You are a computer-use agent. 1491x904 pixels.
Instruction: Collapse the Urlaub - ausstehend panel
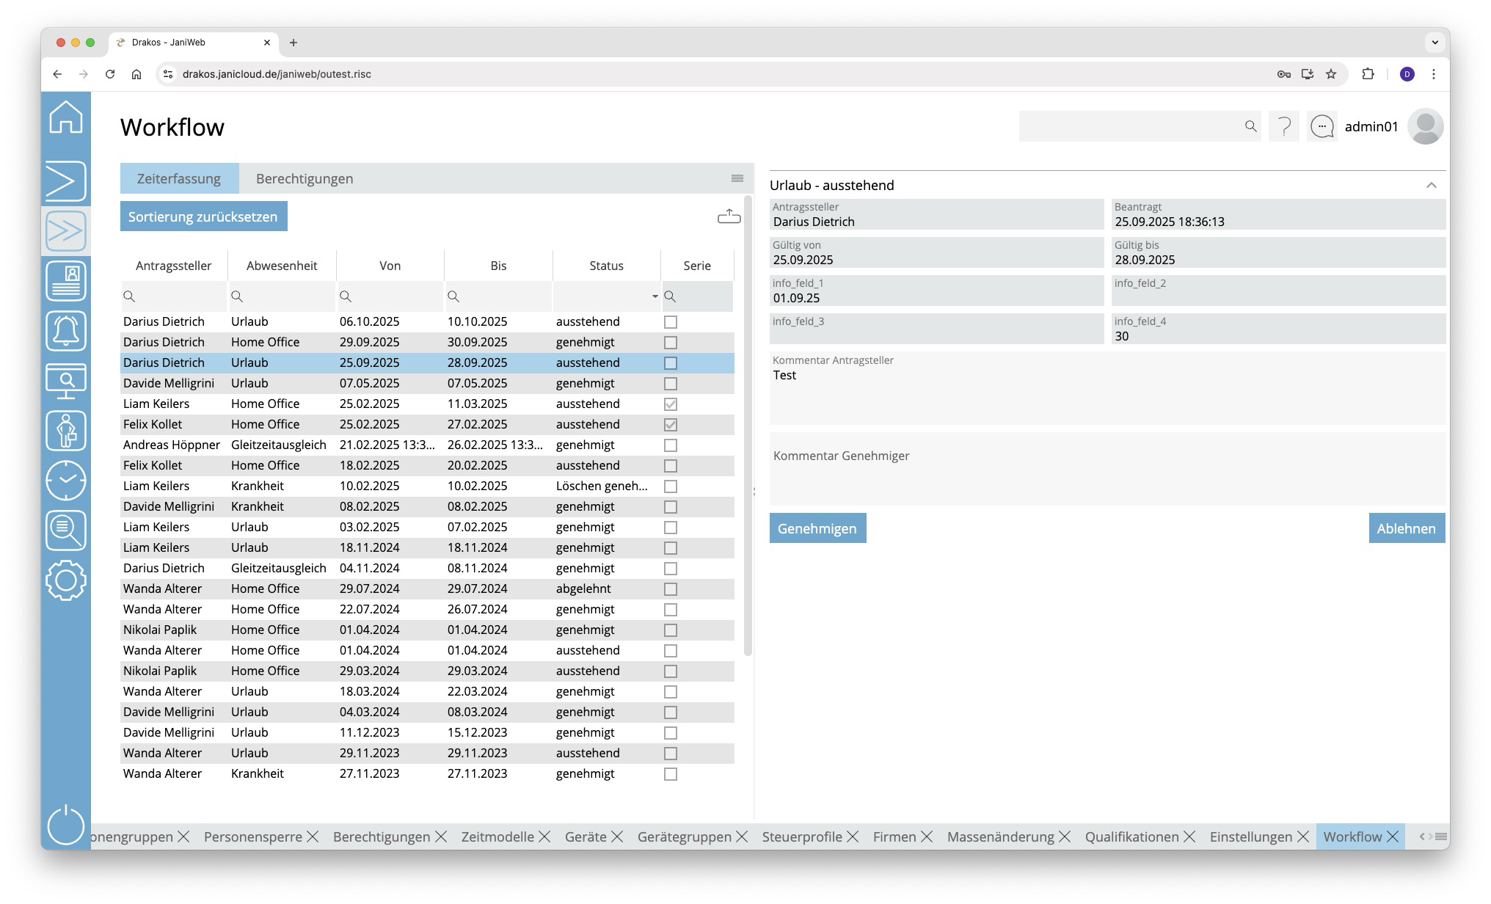pyautogui.click(x=1431, y=186)
